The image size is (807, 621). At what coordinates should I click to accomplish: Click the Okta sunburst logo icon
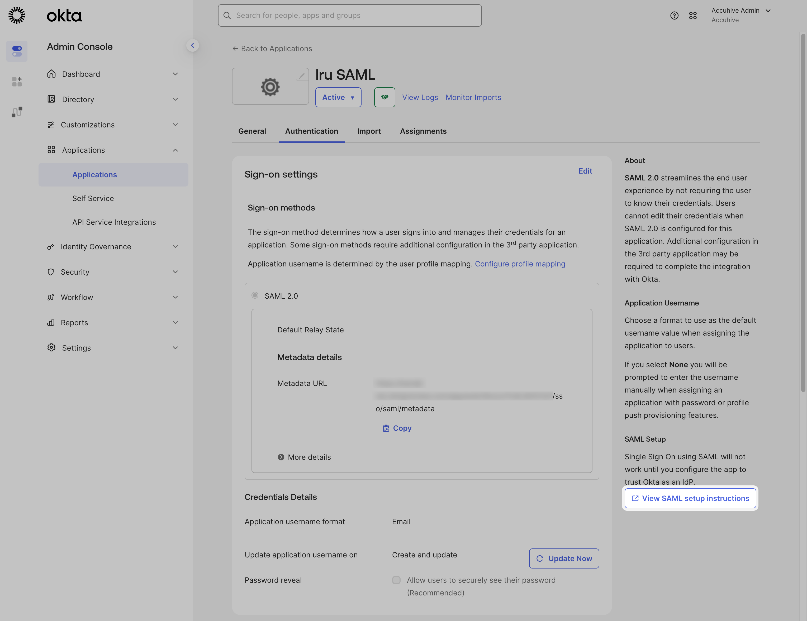pyautogui.click(x=17, y=15)
